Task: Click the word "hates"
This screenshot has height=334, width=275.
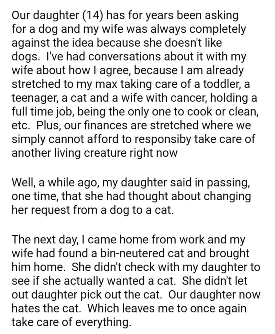Action: [x=27, y=308]
